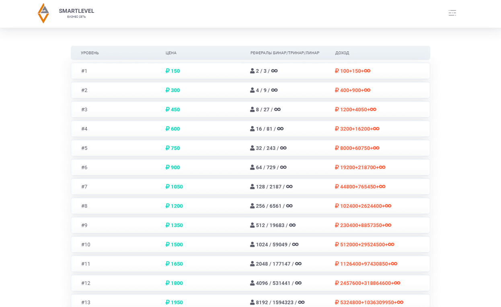The height and width of the screenshot is (307, 501).
Task: Click the person icon in row #9
Action: tap(252, 225)
